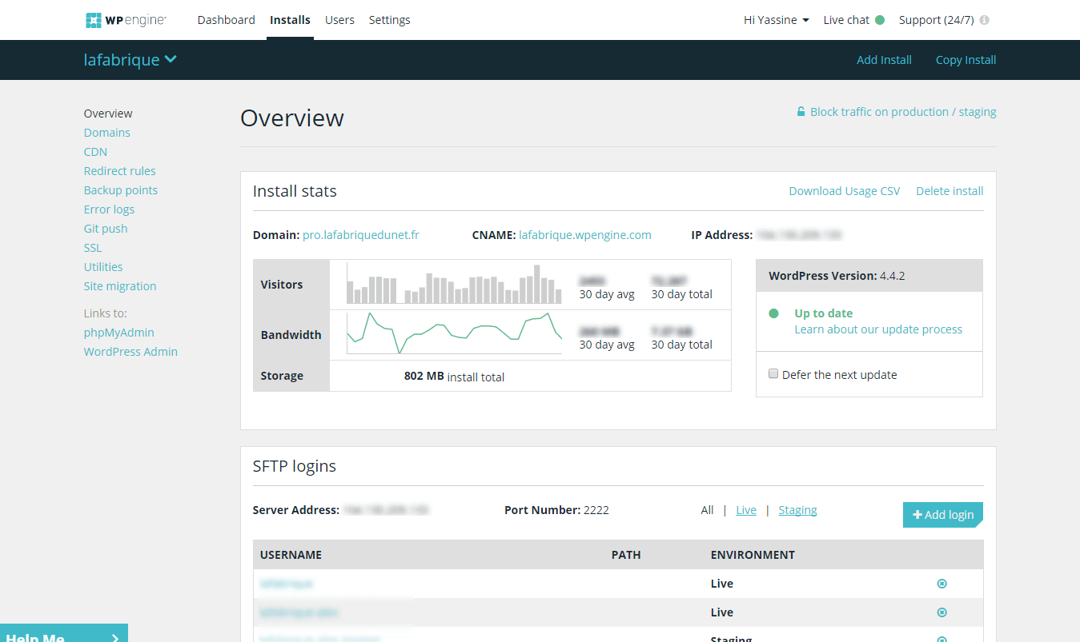This screenshot has width=1080, height=642.
Task: Filter SFTP logins by All
Action: [x=707, y=510]
